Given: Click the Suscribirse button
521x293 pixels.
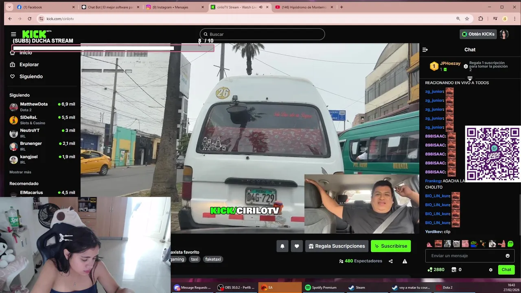Looking at the screenshot, I should pos(391,246).
